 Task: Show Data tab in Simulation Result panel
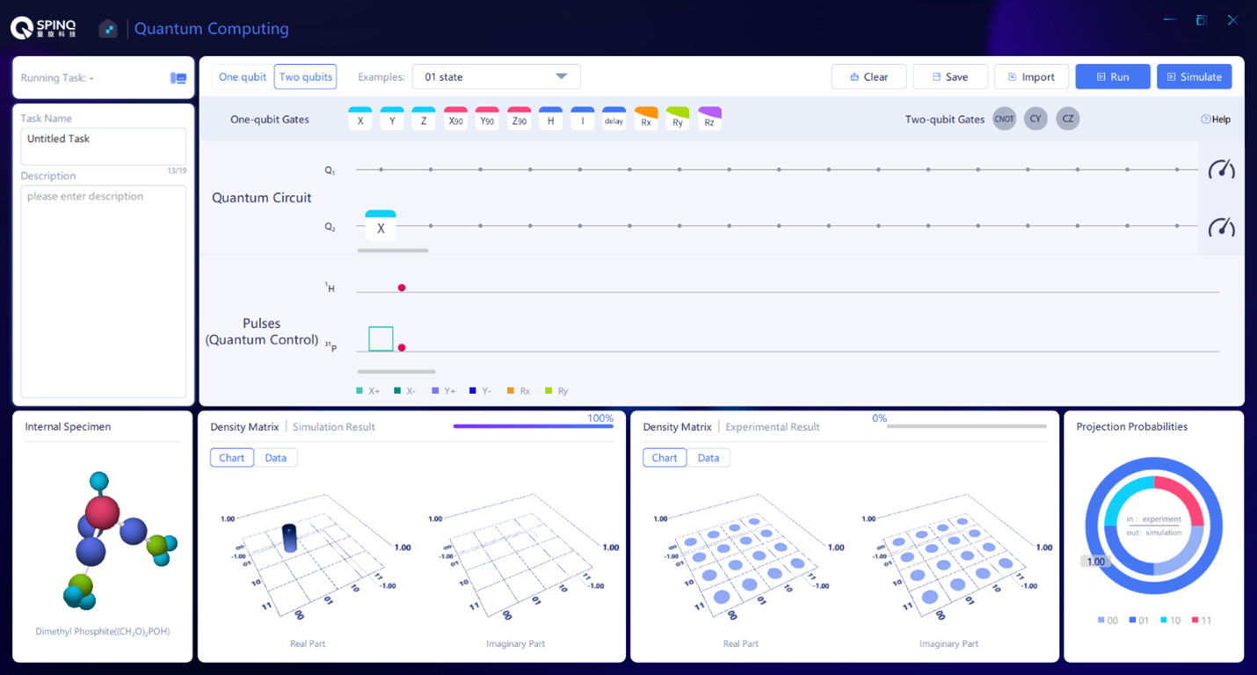click(x=276, y=458)
